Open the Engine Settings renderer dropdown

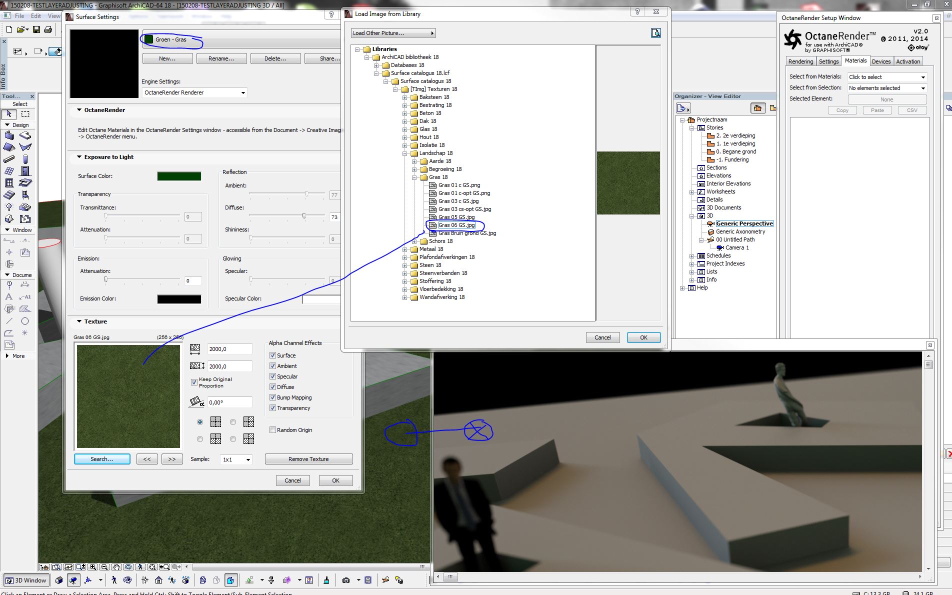point(194,92)
